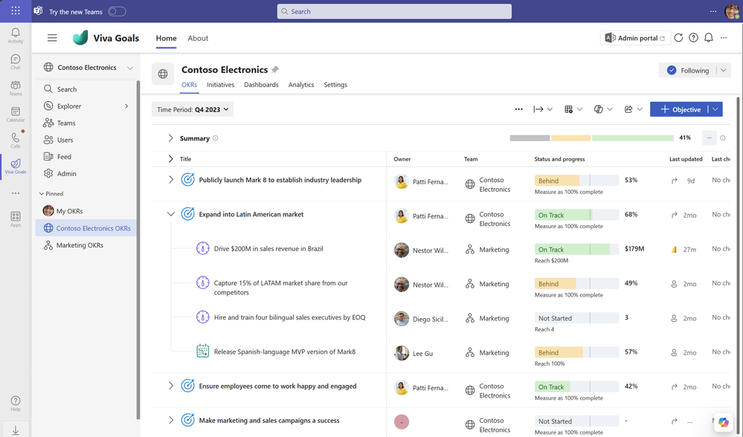Open the table layout view dropdown
Screen dimensions: 743x437
point(573,109)
